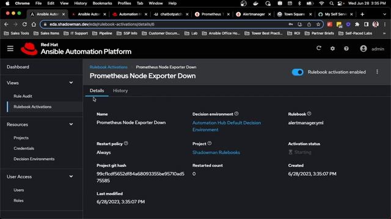
Task: Close the Town Square browser tab
Action: 310,15
